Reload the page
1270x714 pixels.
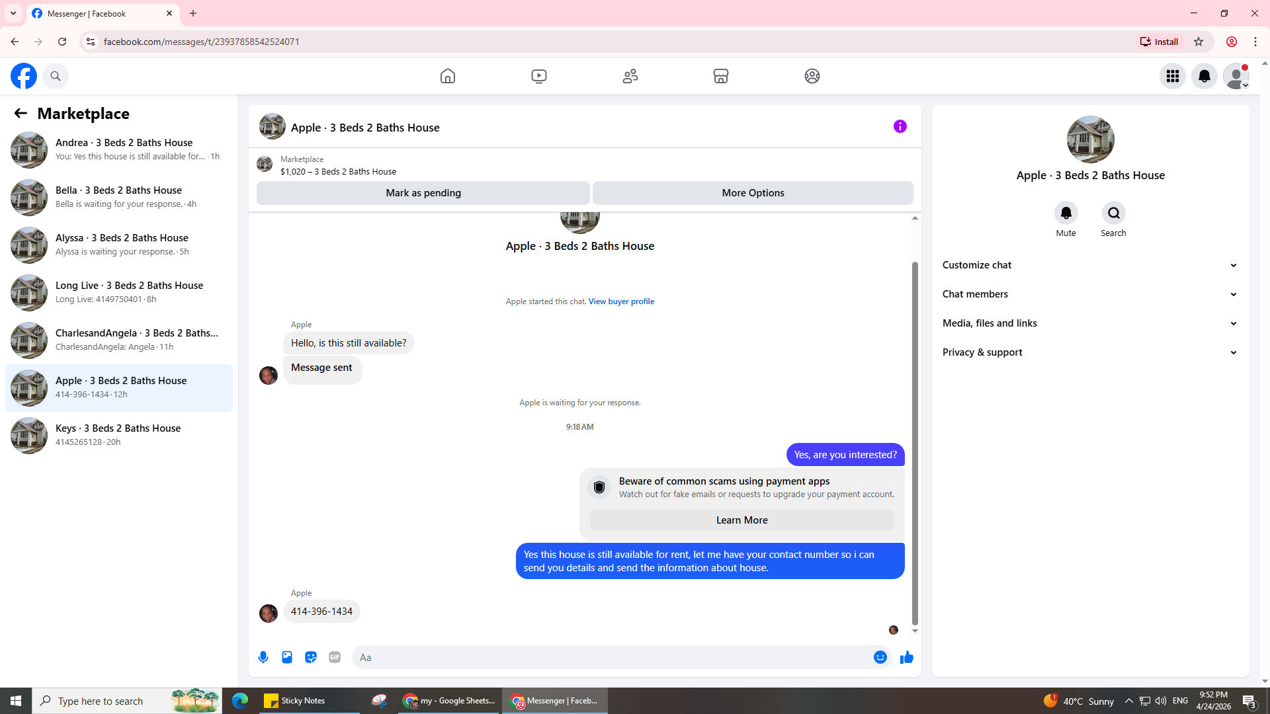click(62, 42)
